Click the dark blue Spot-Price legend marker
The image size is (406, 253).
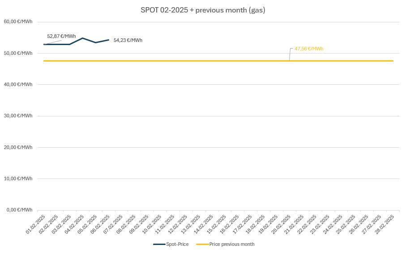159,244
